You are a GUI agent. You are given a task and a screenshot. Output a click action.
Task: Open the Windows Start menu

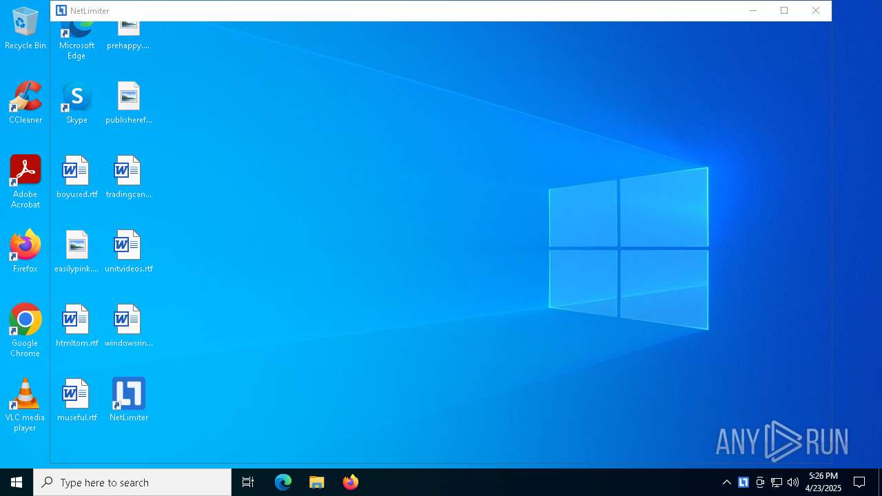[x=17, y=482]
